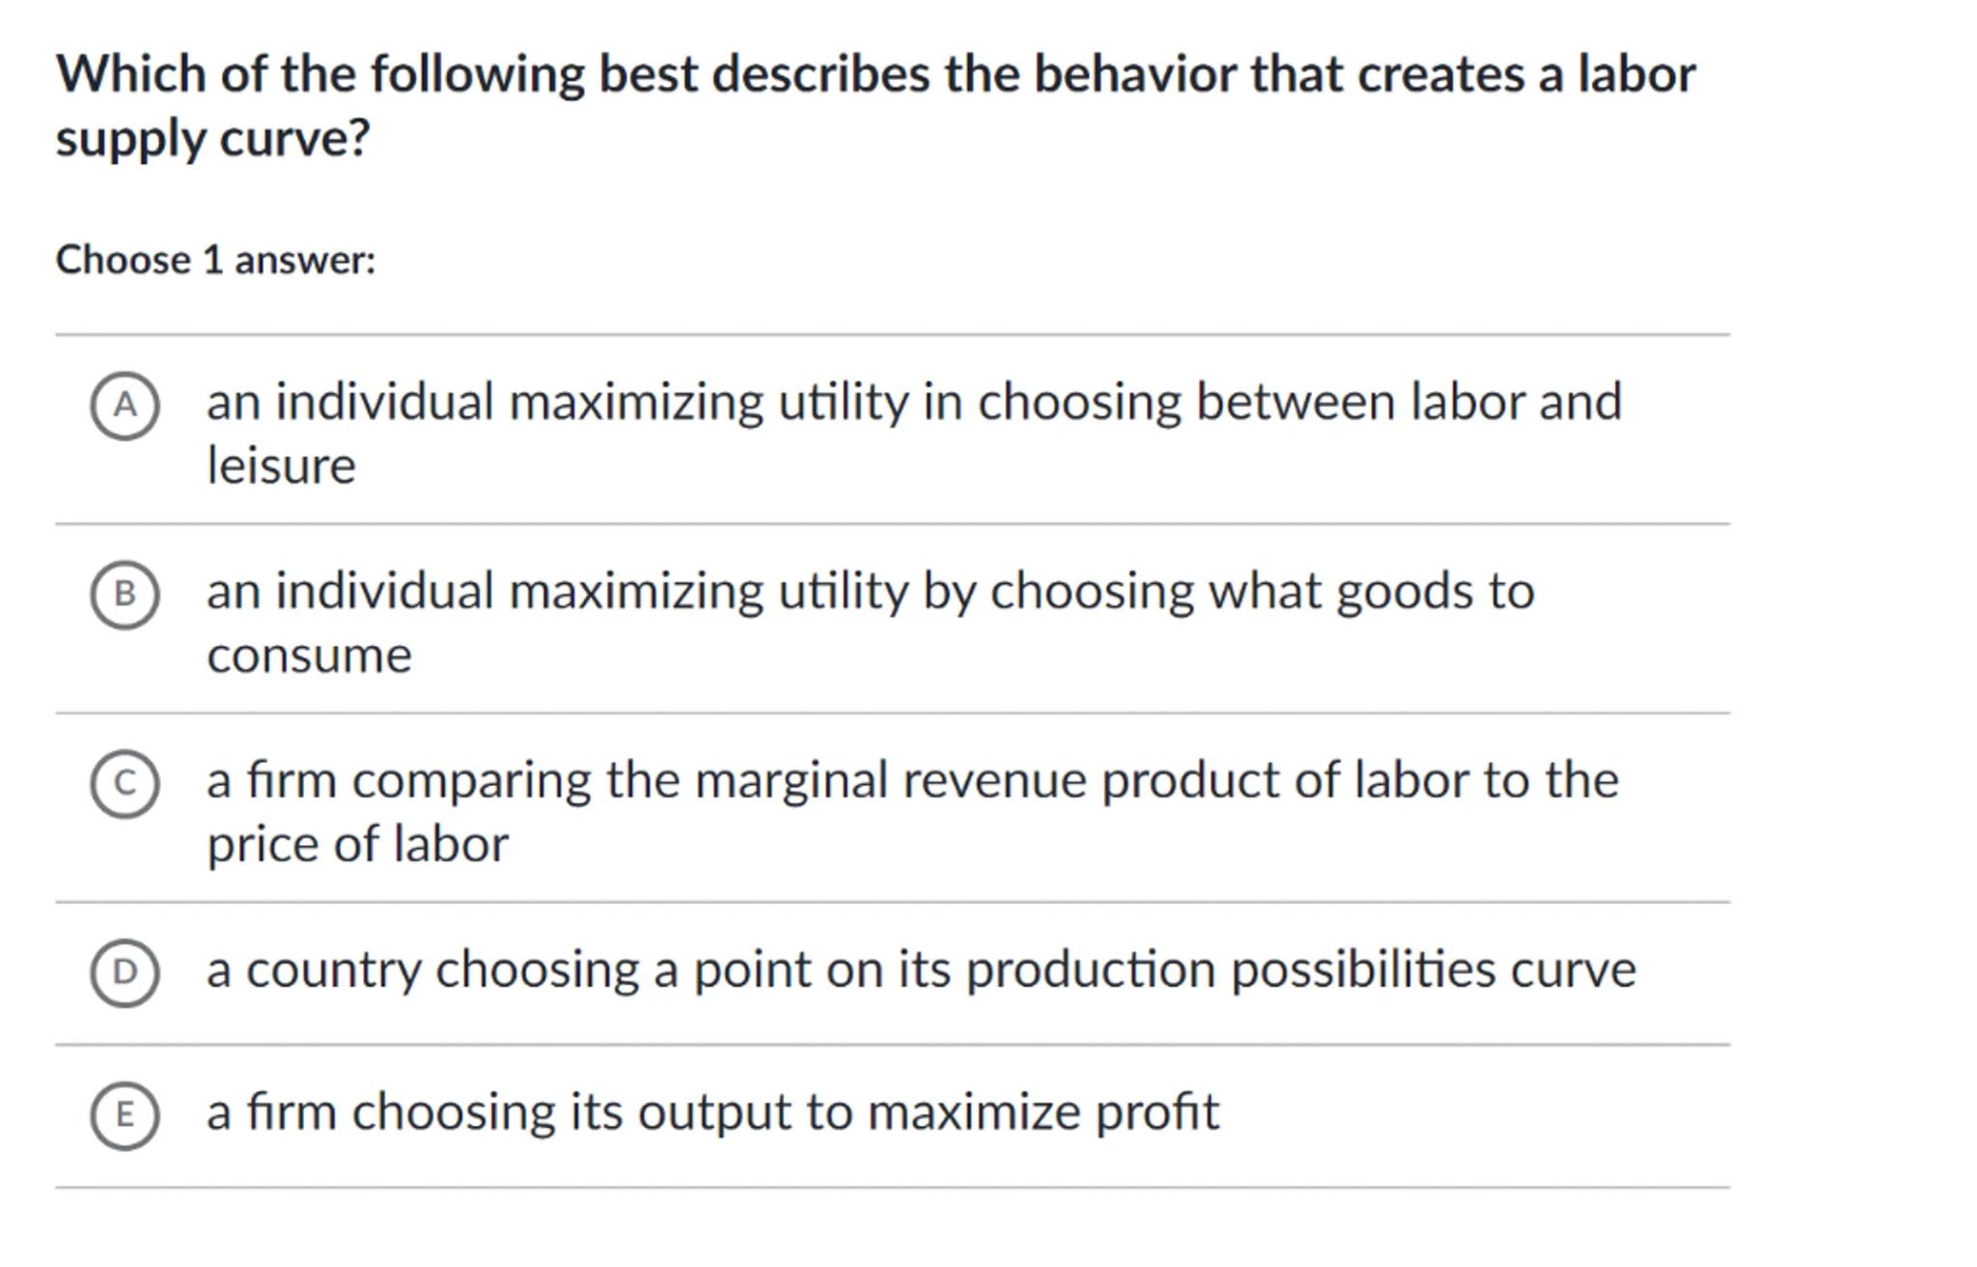Click answer text about choosing goods to consume
1977x1267 pixels.
pos(869,592)
